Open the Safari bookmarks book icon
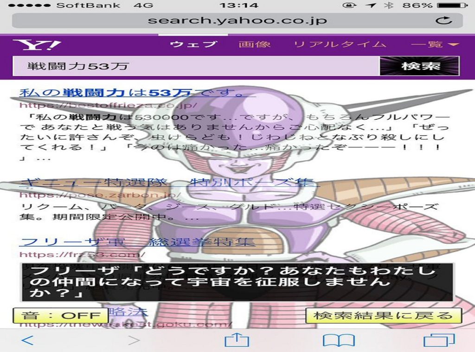 click(x=339, y=340)
